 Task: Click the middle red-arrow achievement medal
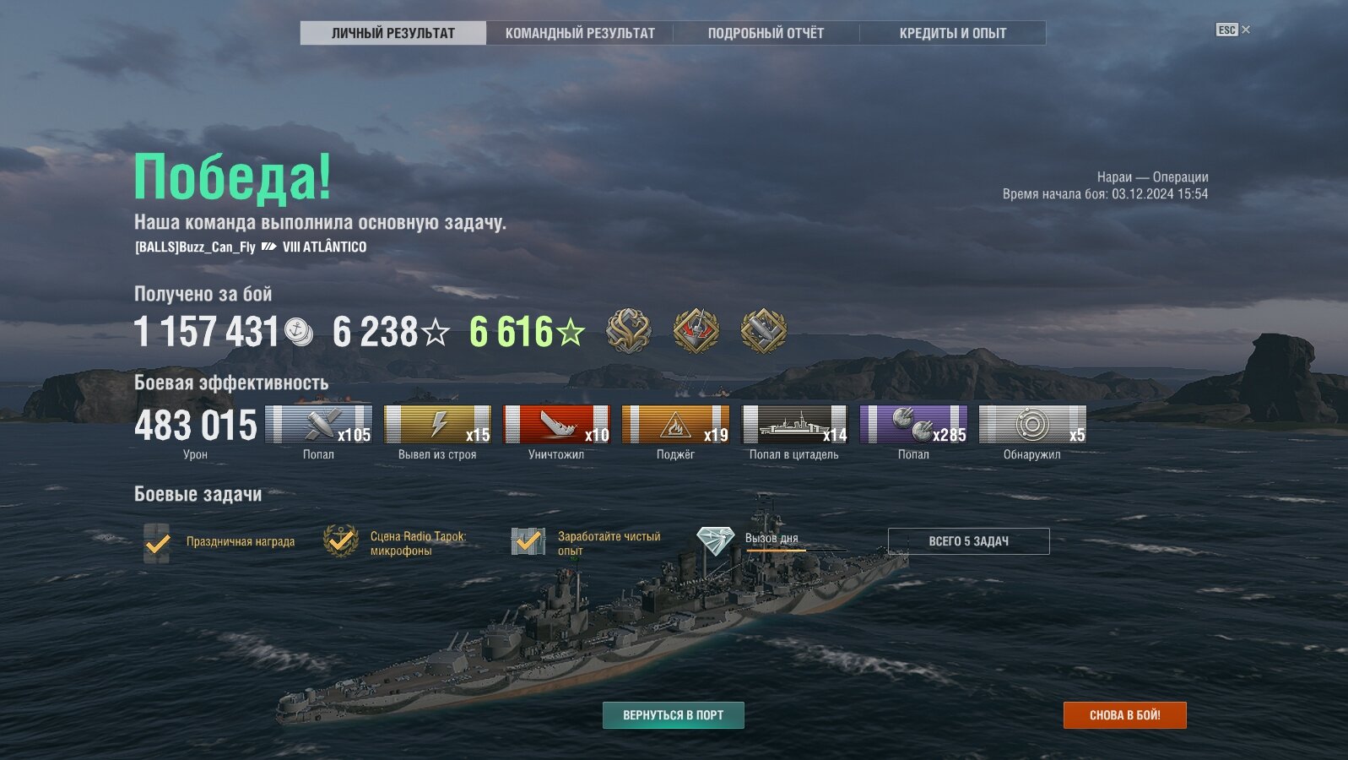click(x=696, y=331)
